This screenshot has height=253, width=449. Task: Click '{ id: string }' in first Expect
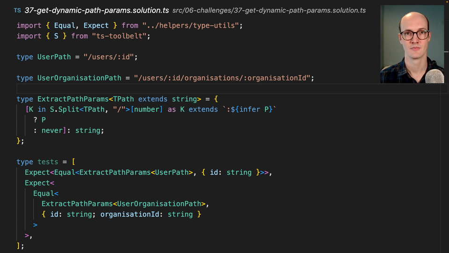[x=230, y=172]
